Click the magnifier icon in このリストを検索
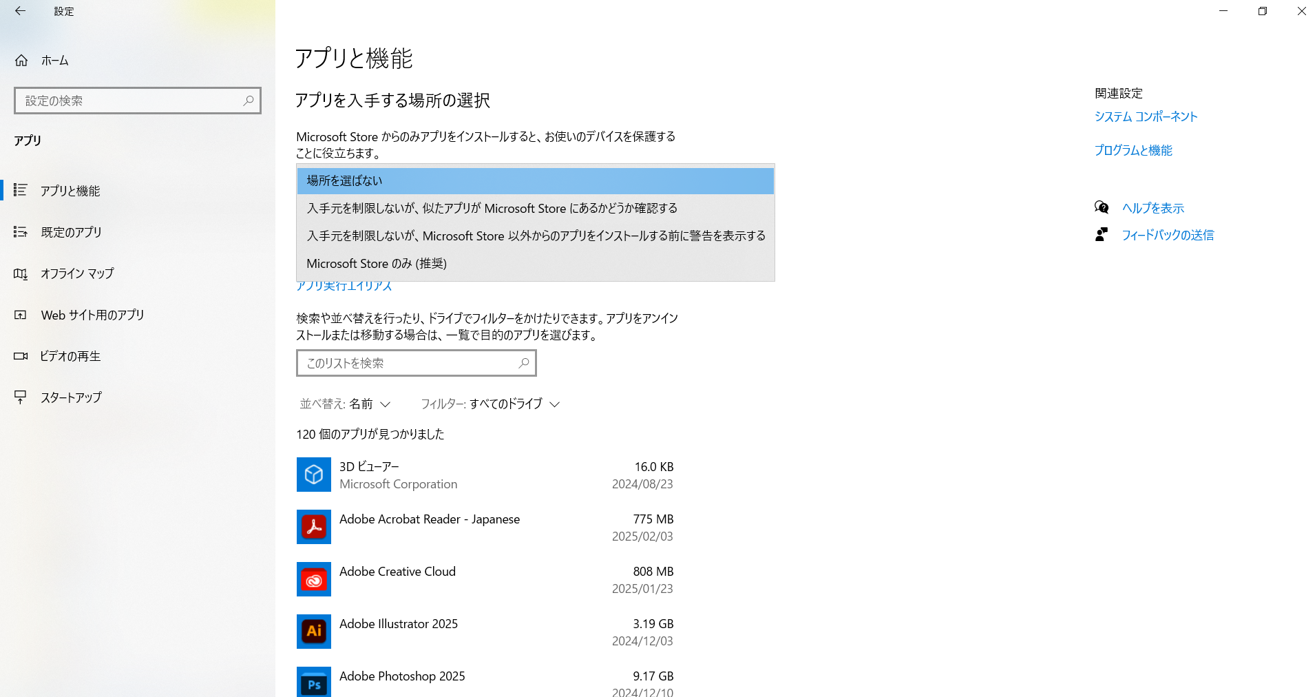This screenshot has width=1315, height=697. [x=524, y=363]
